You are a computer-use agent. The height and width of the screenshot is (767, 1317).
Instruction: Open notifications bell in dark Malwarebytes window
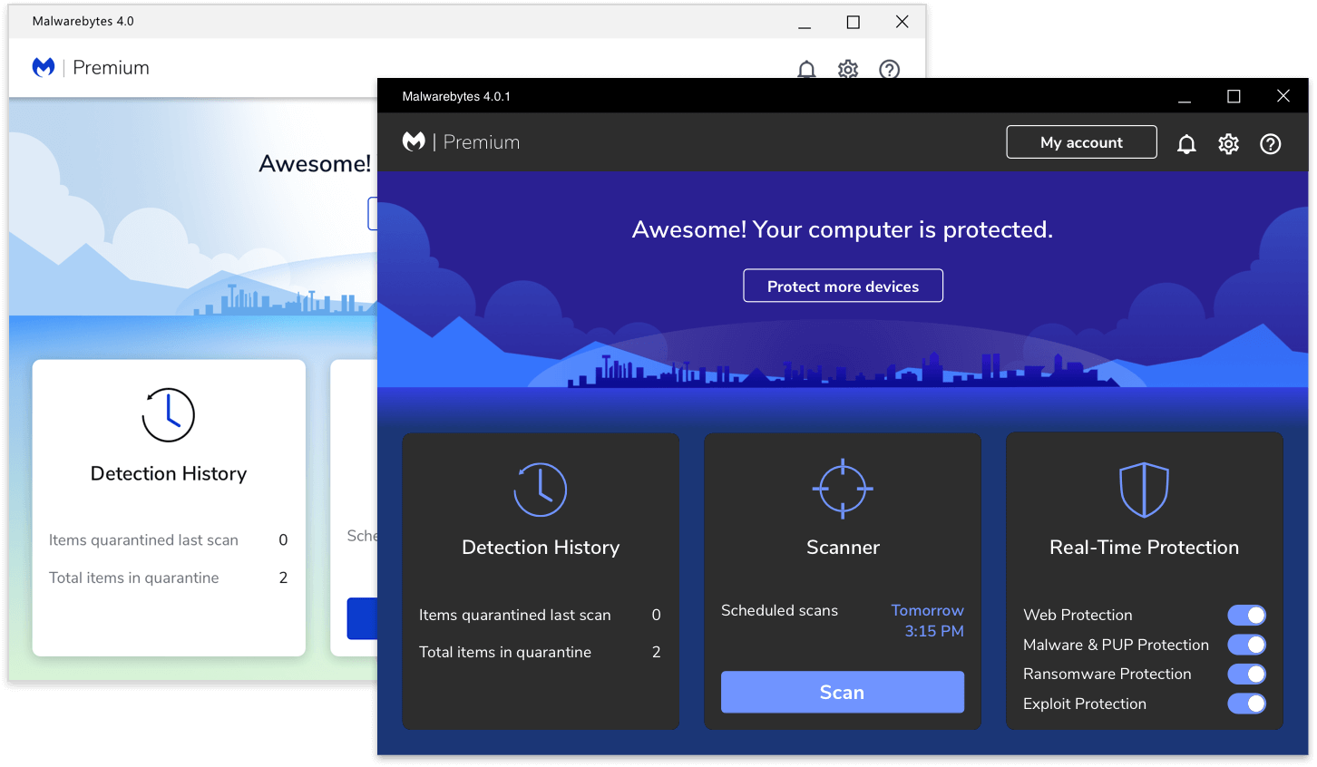[x=1186, y=143]
